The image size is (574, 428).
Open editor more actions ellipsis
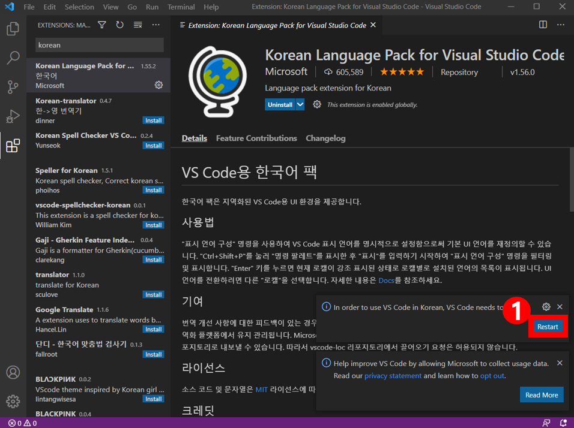560,25
